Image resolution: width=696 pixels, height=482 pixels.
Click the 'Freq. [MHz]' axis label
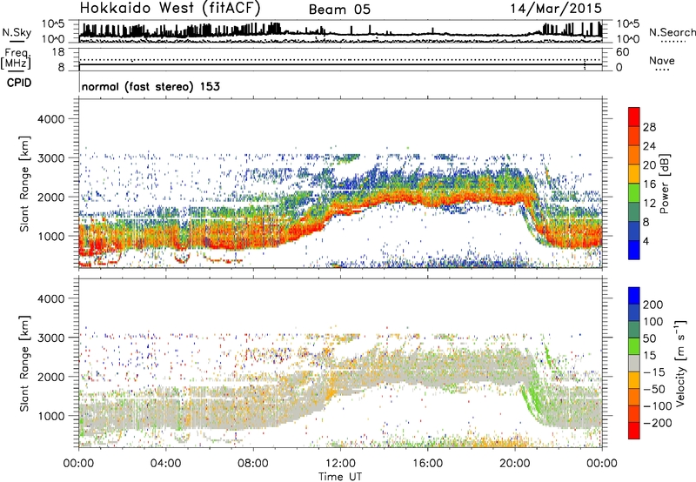click(16, 59)
